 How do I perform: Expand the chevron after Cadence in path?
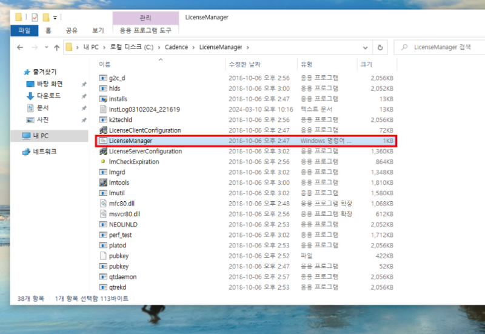(x=193, y=47)
